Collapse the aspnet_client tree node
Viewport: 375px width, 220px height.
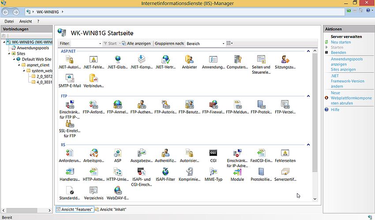click(19, 65)
